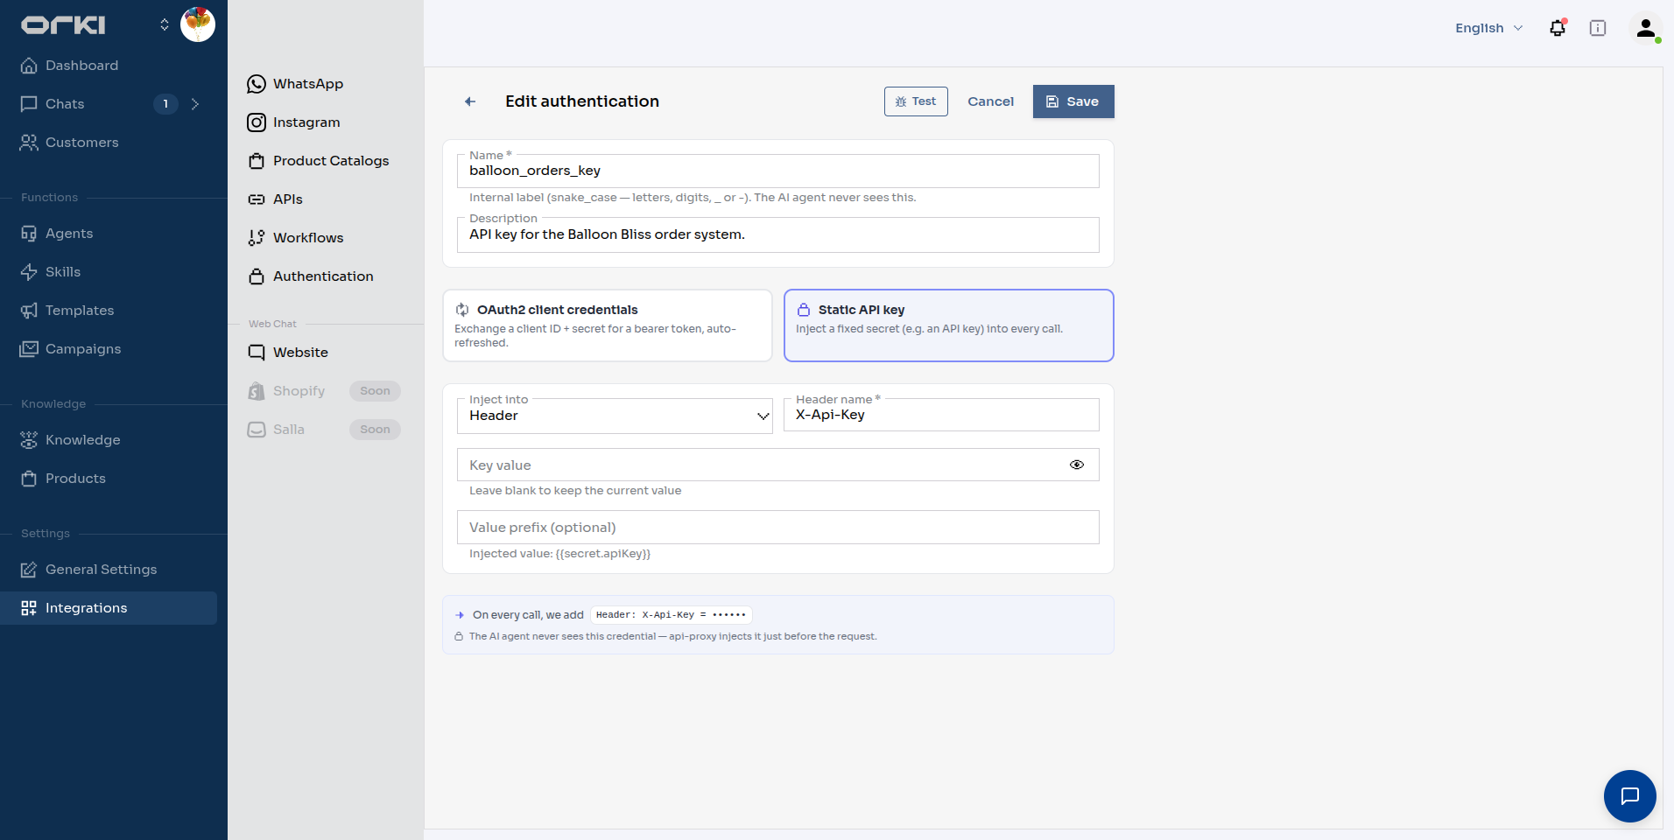This screenshot has height=840, width=1674.
Task: Click the Products icon
Action: (29, 479)
